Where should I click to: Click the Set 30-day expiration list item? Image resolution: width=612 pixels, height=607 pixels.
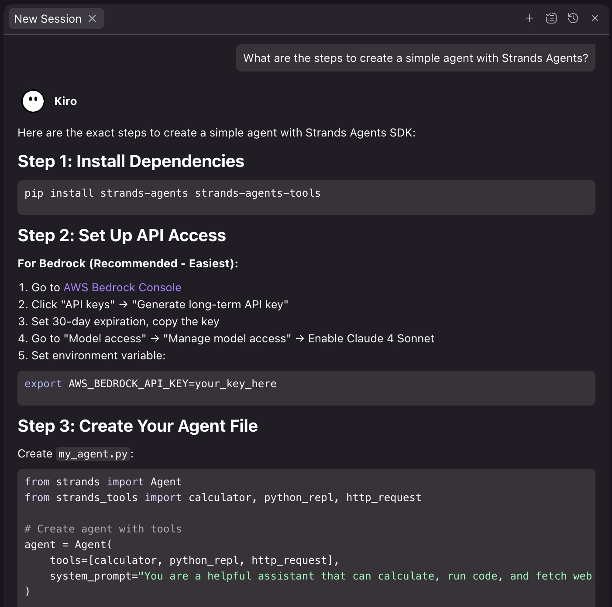119,321
